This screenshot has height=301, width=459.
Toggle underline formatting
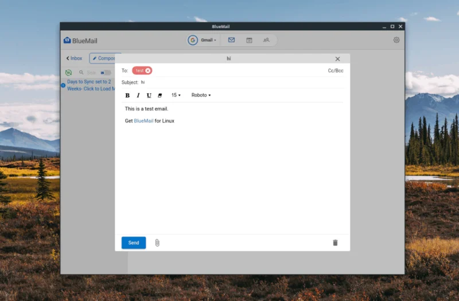click(149, 95)
